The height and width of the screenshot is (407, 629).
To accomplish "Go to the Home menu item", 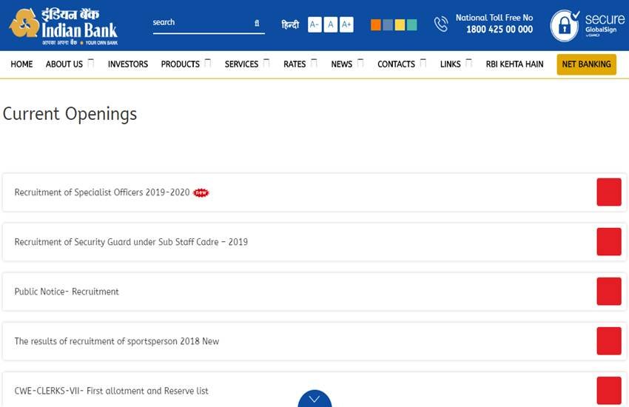I will click(21, 64).
